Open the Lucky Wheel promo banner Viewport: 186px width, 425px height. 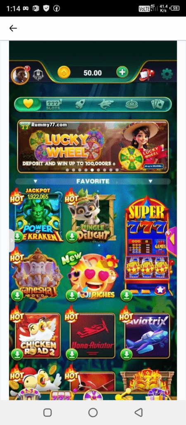[x=93, y=147]
